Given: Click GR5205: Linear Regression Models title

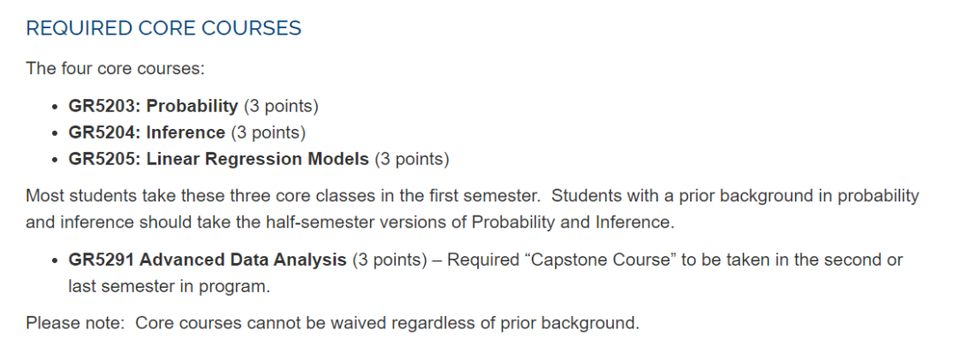Looking at the screenshot, I should (218, 159).
